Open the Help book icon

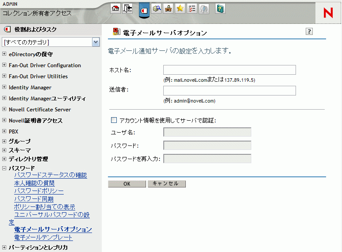(x=220, y=9)
